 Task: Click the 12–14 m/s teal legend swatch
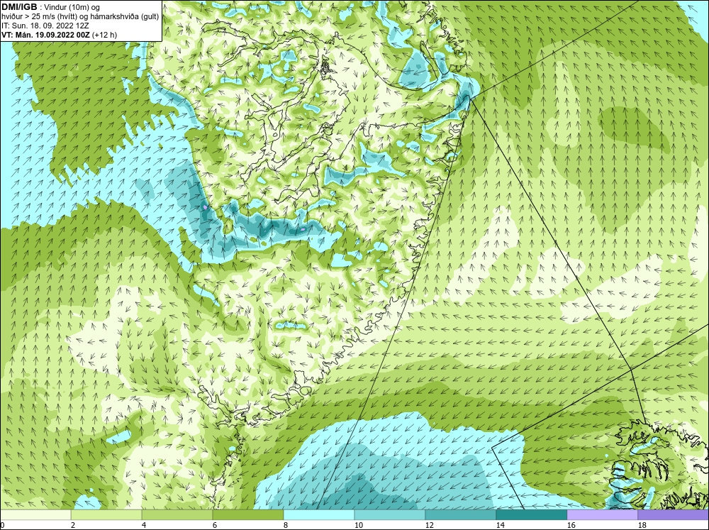pos(460,515)
